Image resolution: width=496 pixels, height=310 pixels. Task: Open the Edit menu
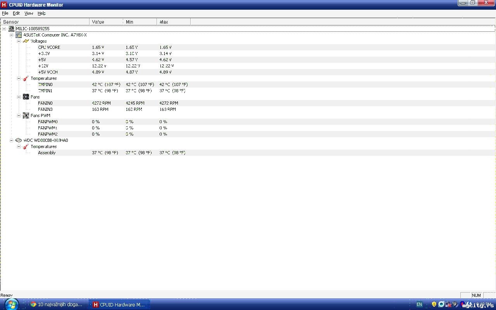pos(16,13)
